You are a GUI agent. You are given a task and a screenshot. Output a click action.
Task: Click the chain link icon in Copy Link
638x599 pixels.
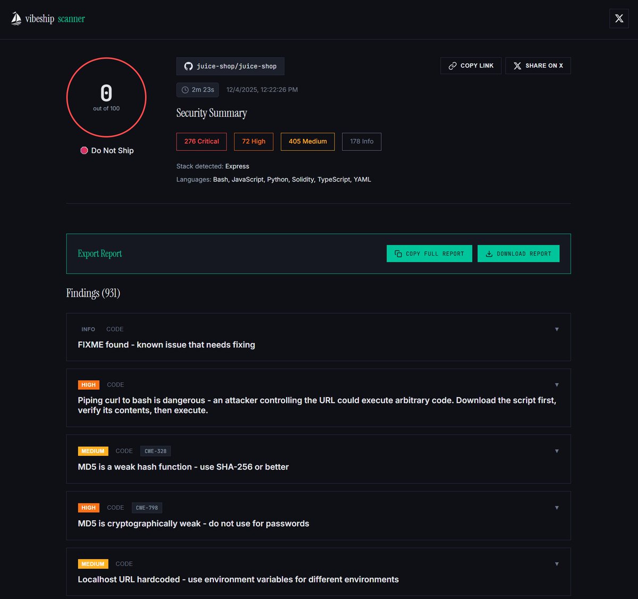452,66
